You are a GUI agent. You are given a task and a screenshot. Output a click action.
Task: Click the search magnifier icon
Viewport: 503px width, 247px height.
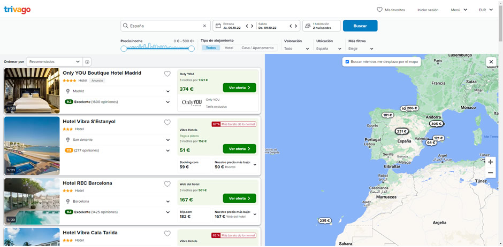pyautogui.click(x=126, y=26)
